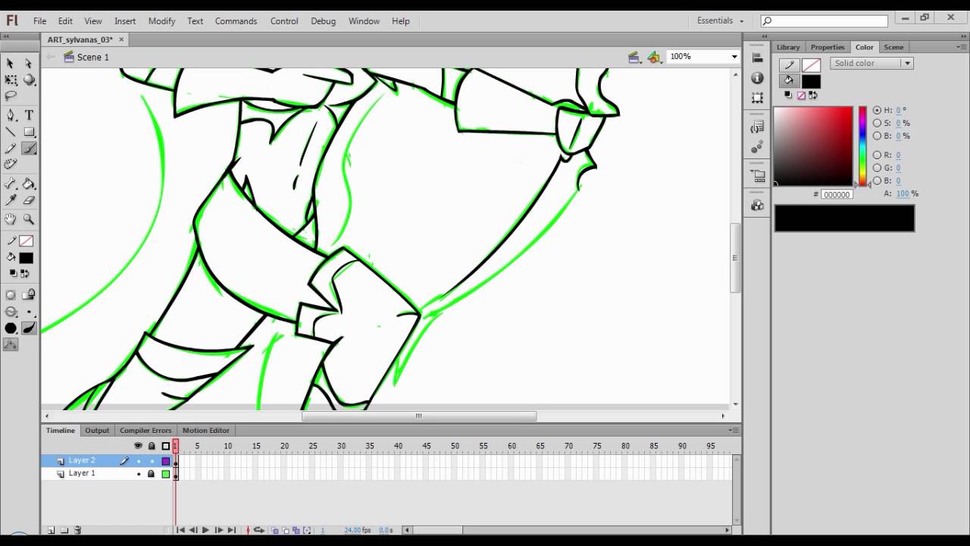Open the Edit Symbols dropdown icon
The width and height of the screenshot is (970, 546).
pyautogui.click(x=655, y=57)
